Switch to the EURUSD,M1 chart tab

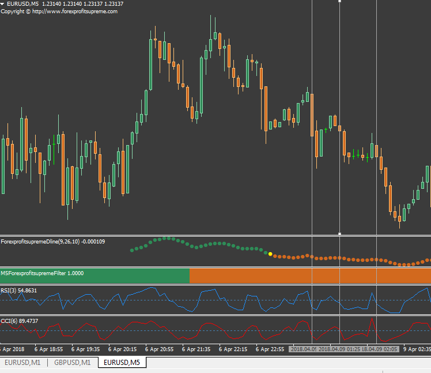point(22,363)
